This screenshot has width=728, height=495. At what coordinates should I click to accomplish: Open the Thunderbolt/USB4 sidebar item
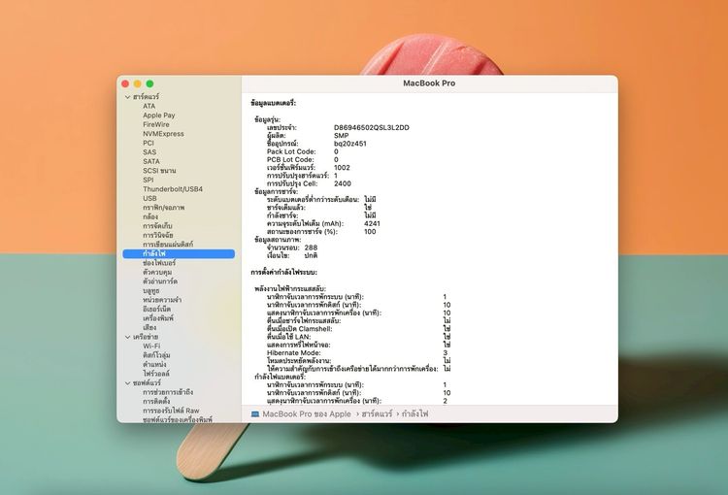[x=172, y=189]
